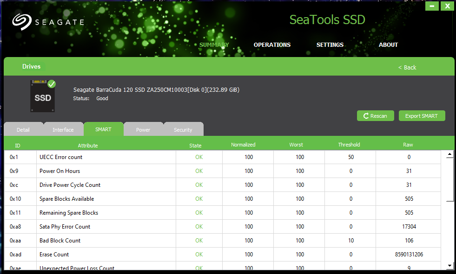The height and width of the screenshot is (274, 456).
Task: Click threshold value 50
Action: [x=351, y=157]
